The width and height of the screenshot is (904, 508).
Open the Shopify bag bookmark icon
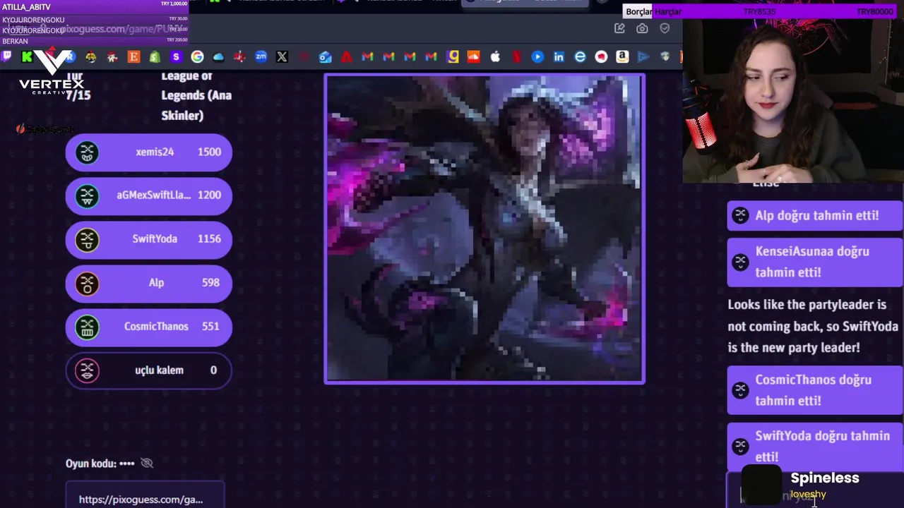[155, 56]
